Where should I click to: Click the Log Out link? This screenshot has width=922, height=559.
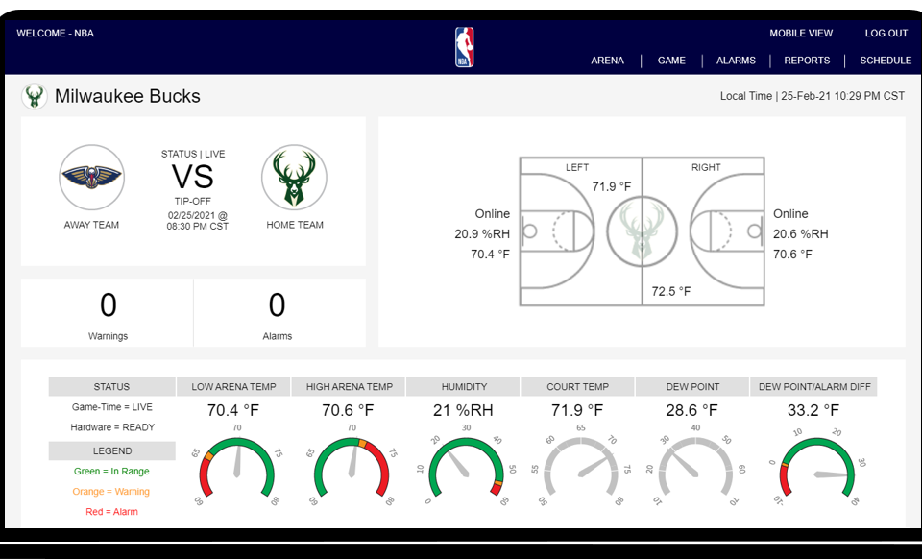pos(886,34)
